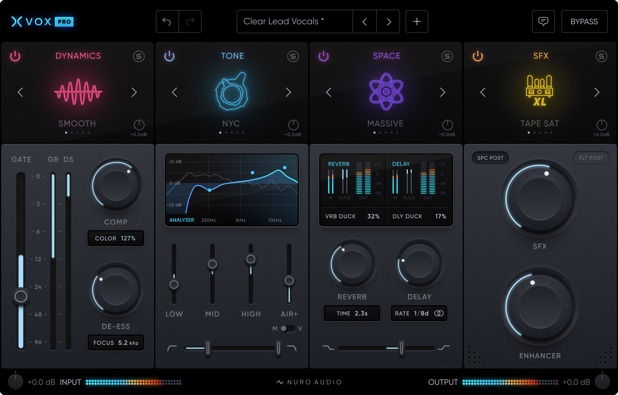This screenshot has width=618, height=395.
Task: Select previous Space type before Massive
Action: pyautogui.click(x=328, y=92)
